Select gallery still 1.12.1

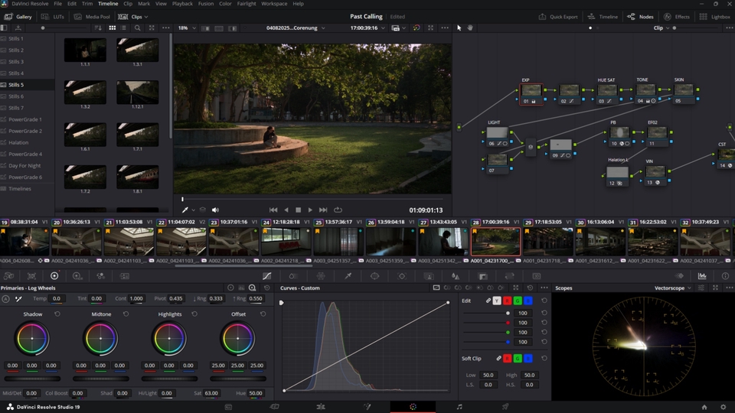click(137, 93)
